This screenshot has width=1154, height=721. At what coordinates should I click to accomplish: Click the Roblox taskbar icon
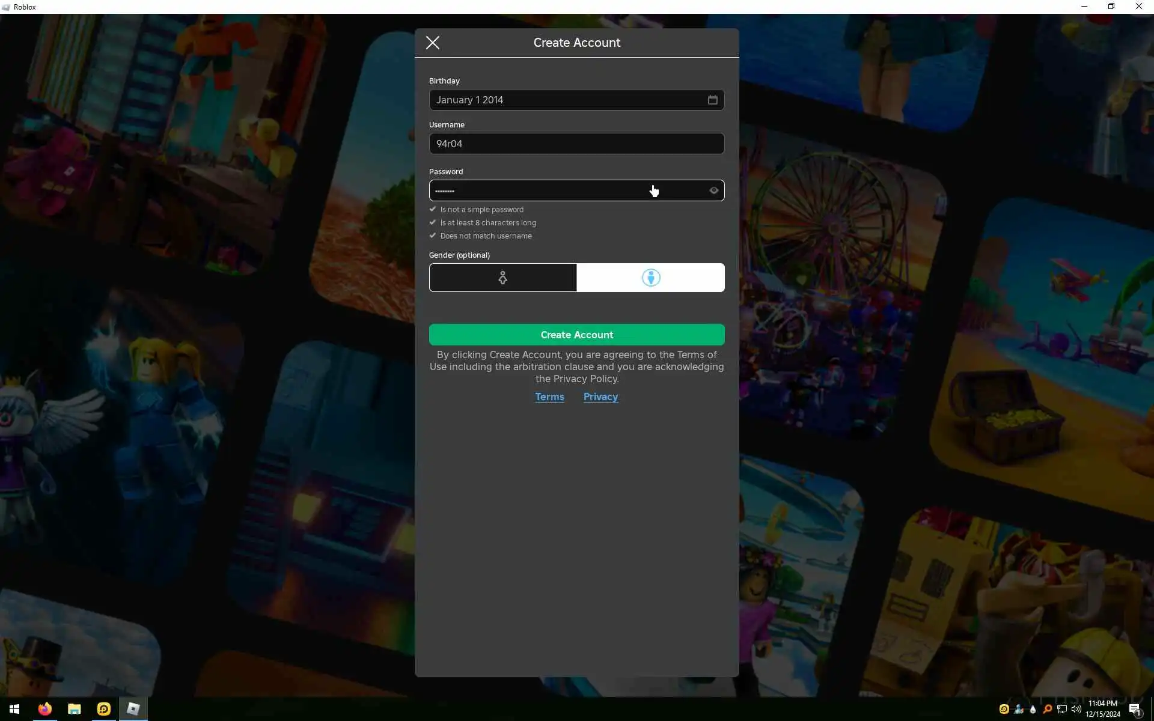tap(133, 709)
